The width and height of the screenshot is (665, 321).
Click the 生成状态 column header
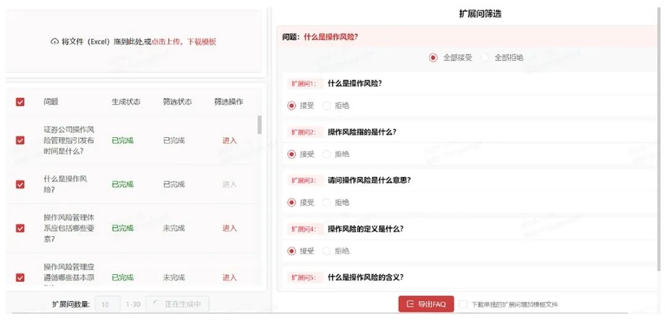coord(126,101)
